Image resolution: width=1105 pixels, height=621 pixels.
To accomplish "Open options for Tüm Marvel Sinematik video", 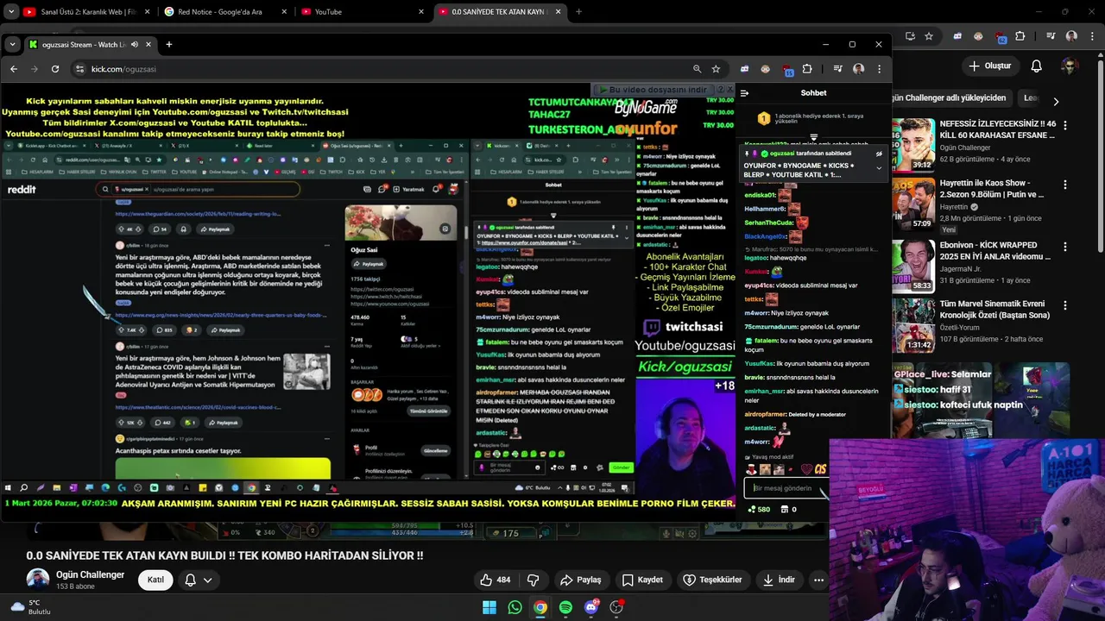I will coord(1065,307).
